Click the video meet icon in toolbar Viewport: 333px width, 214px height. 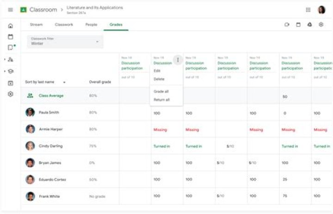(287, 25)
